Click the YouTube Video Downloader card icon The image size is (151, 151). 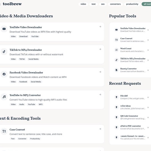[4, 29]
